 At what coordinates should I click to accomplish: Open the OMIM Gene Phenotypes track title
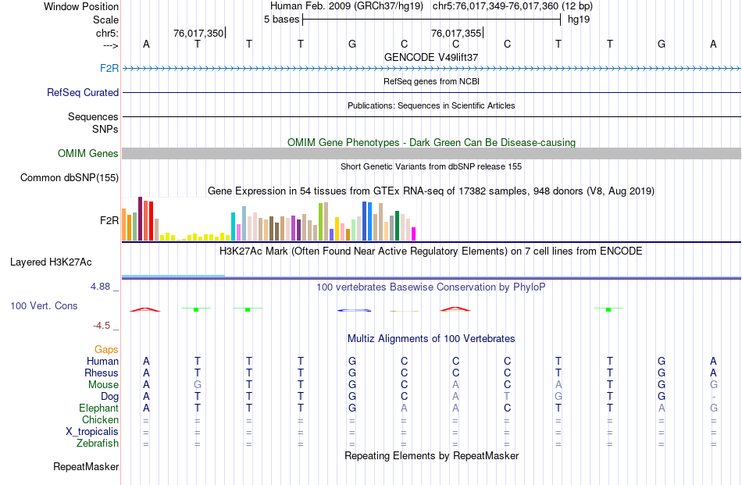coord(431,142)
